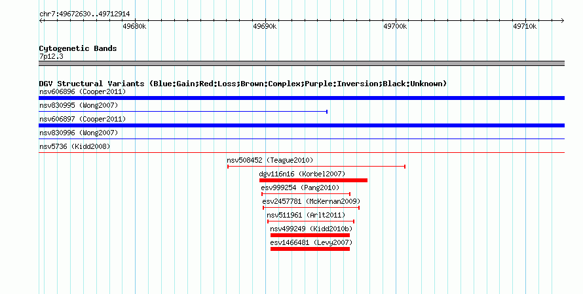Click the 7p12.3 band label
Image resolution: width=583 pixels, height=294 pixels.
click(51, 56)
